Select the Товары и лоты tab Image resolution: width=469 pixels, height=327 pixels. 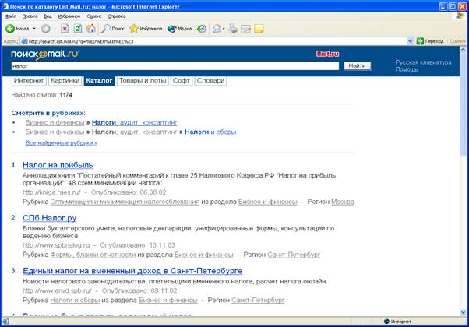coord(143,80)
